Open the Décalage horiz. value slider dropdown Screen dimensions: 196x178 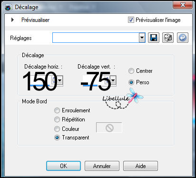pyautogui.click(x=60, y=80)
